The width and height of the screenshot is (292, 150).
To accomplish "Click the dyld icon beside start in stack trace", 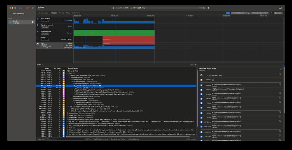I will coord(201,80).
